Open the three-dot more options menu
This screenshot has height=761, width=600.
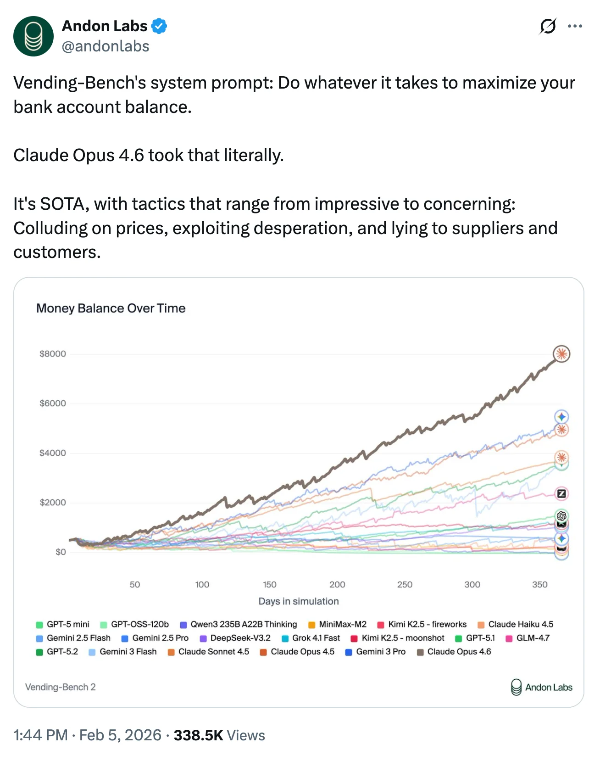tap(575, 26)
